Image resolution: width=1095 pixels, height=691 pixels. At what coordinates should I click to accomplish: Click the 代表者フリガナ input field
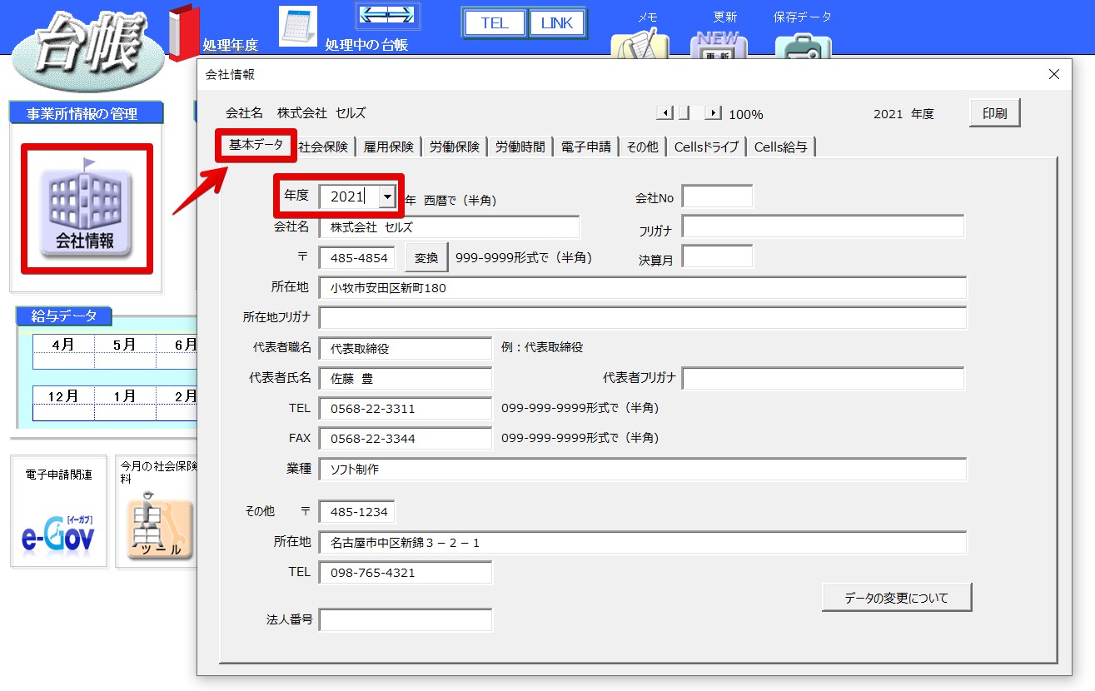pos(824,379)
